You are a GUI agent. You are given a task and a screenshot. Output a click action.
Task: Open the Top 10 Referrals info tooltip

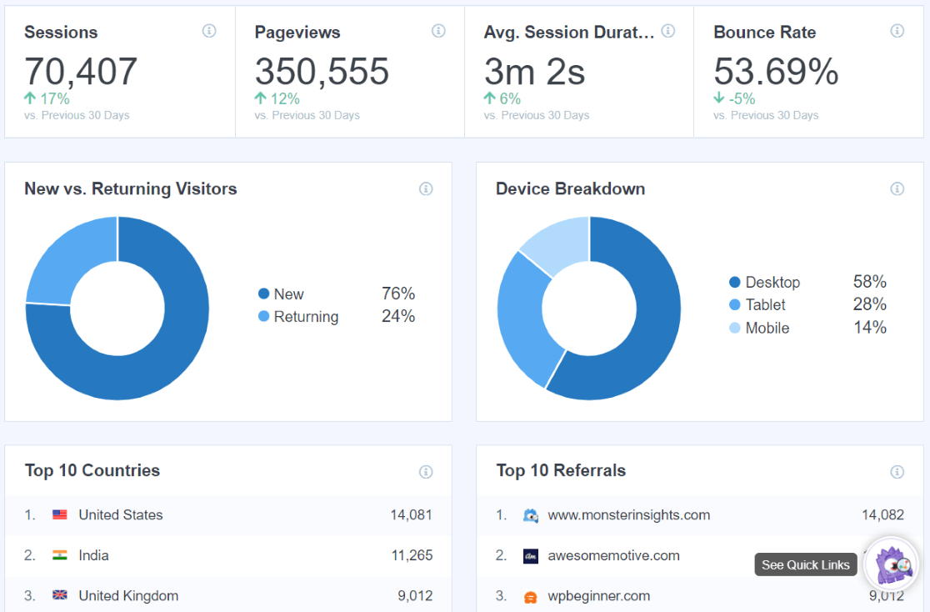point(897,471)
